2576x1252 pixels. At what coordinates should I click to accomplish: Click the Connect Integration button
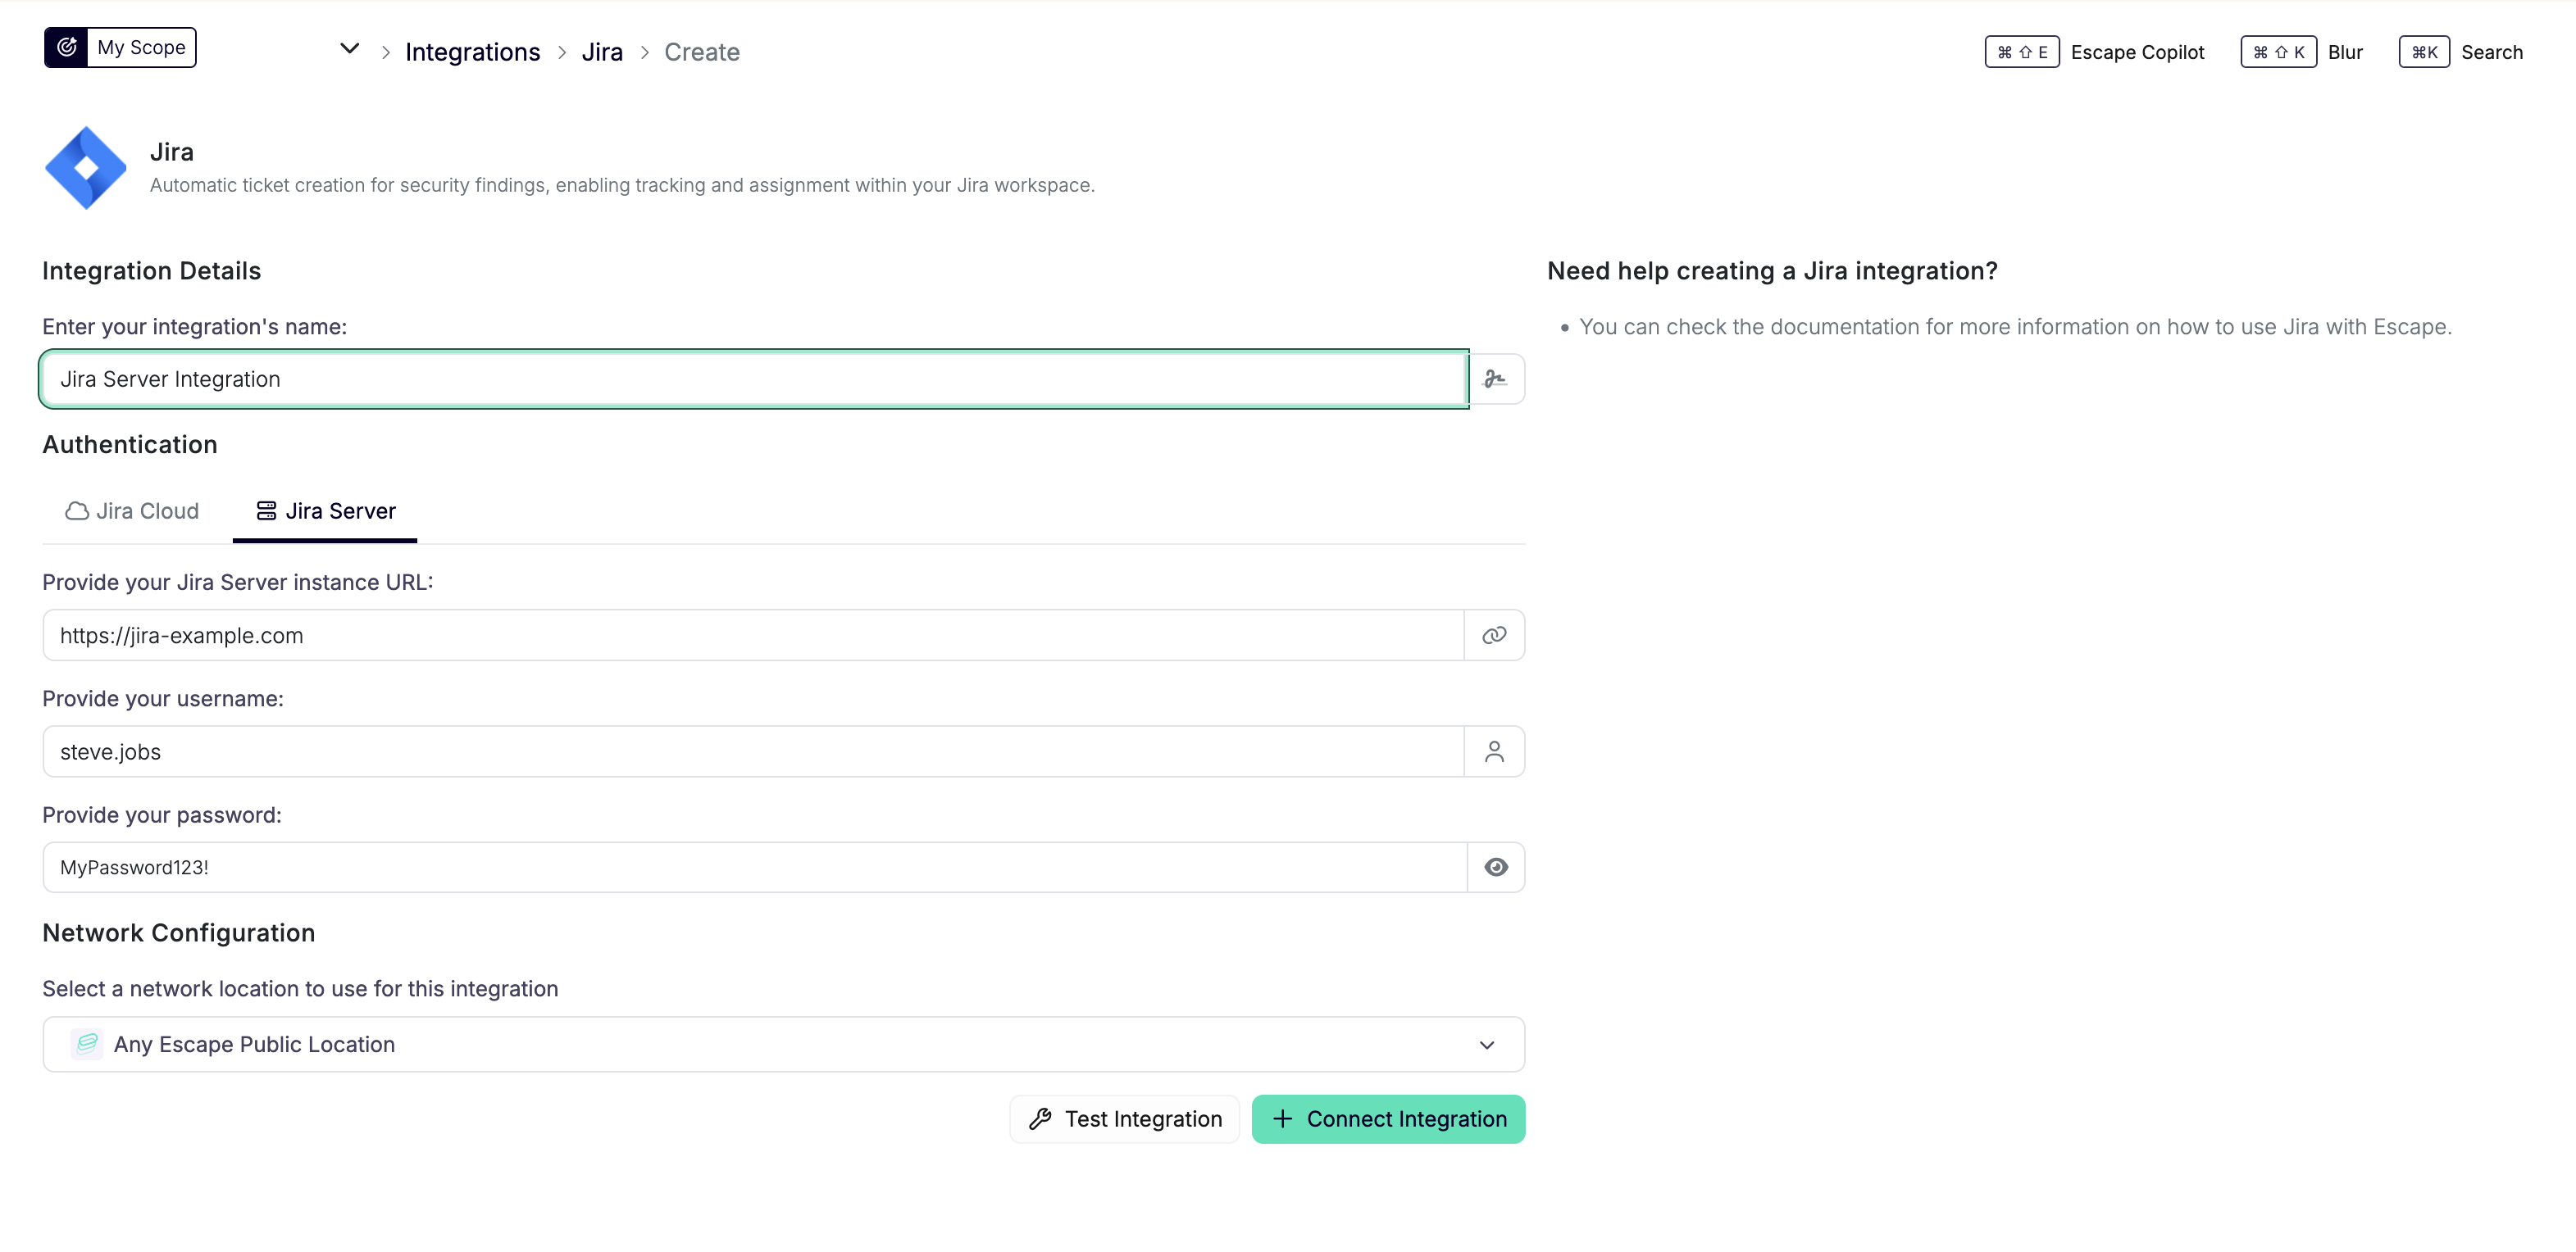coord(1388,1119)
